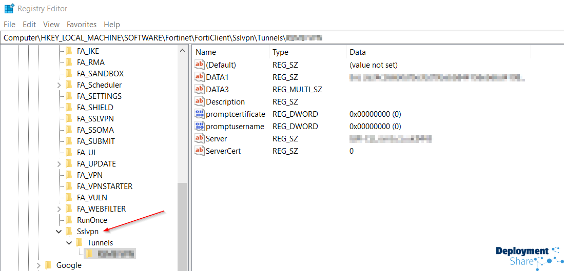The image size is (564, 271).
Task: Open the Edit menu
Action: [x=29, y=24]
